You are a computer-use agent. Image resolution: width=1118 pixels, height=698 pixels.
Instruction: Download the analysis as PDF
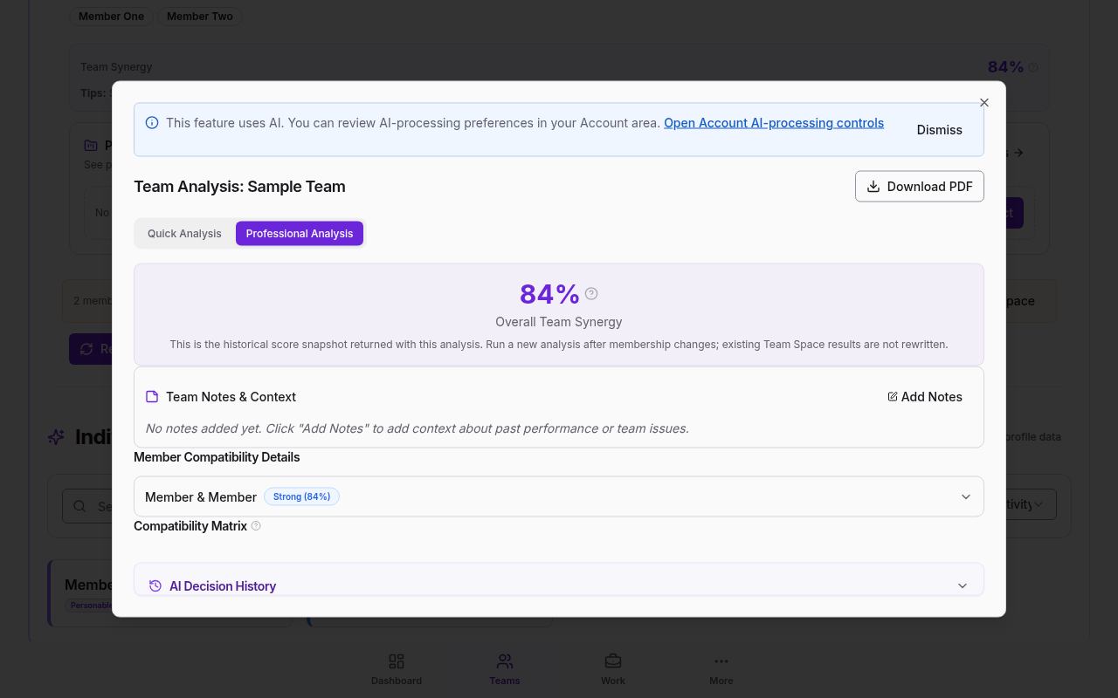920,187
